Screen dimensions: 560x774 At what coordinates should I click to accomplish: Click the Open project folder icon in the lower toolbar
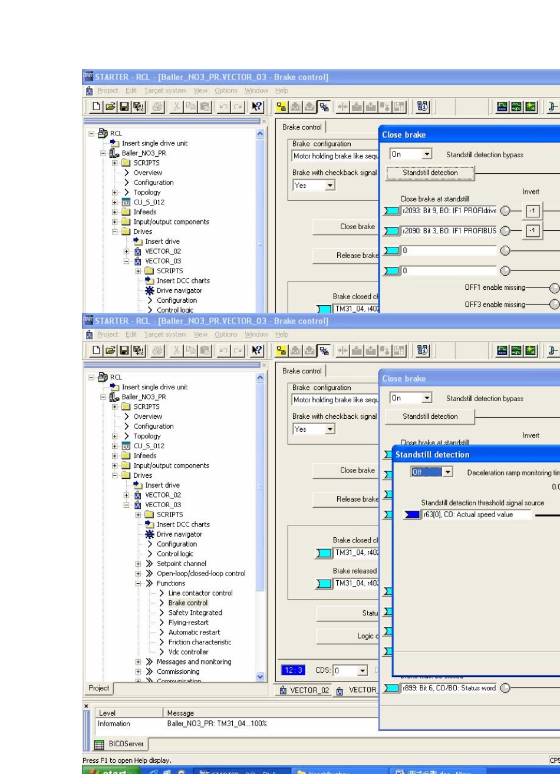(x=111, y=350)
